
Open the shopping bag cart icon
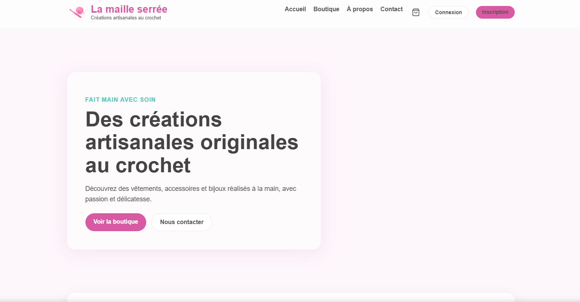pyautogui.click(x=416, y=12)
